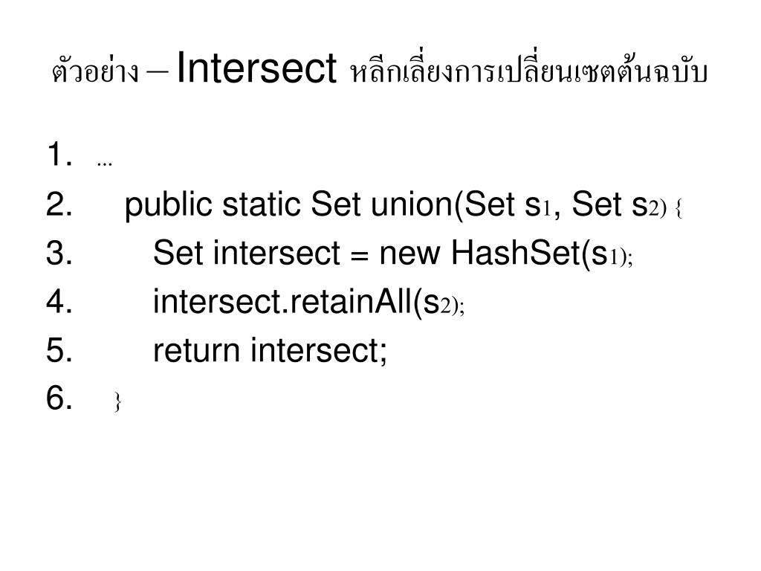Screen dimensions: 761x571
Task: Click the closing curly brace on line 6
Action: click(x=117, y=402)
